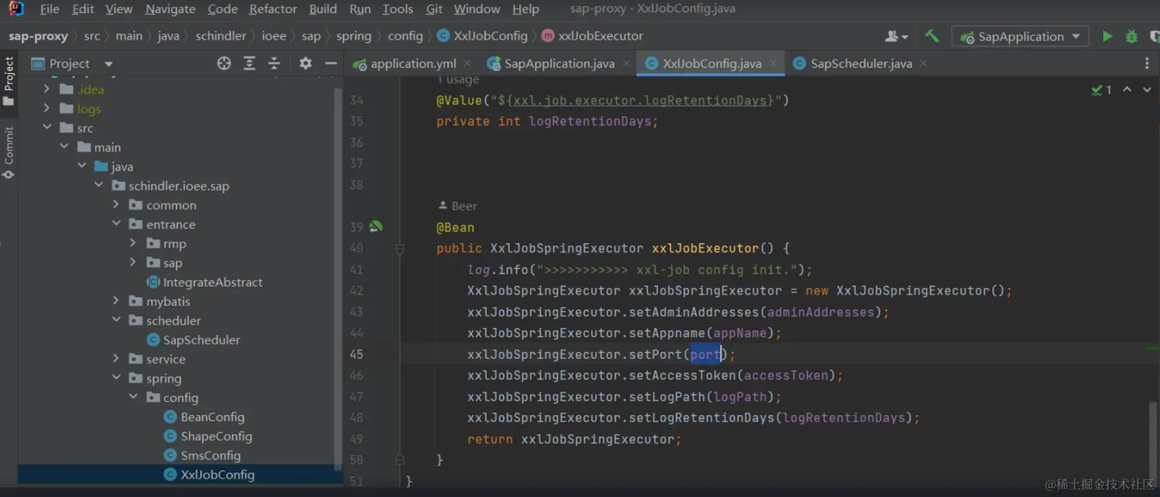Viewport: 1160px width, 497px height.
Task: Click the inspection checkmark indicator
Action: (x=1101, y=90)
